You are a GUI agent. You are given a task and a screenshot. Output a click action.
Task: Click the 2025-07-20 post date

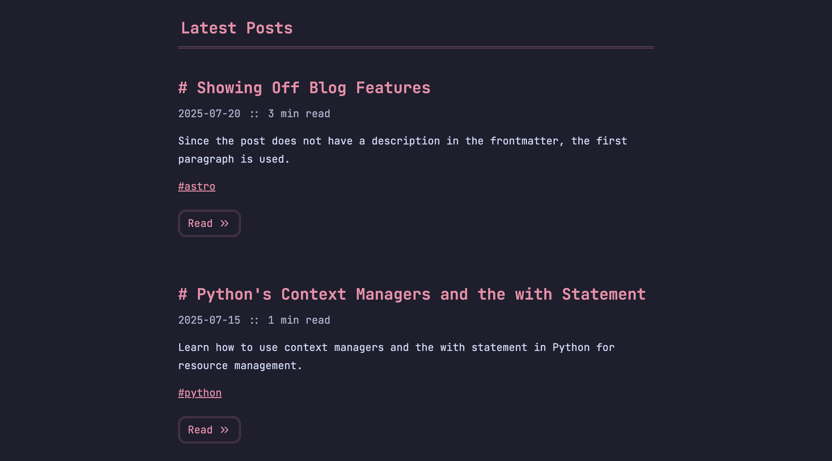pyautogui.click(x=209, y=114)
